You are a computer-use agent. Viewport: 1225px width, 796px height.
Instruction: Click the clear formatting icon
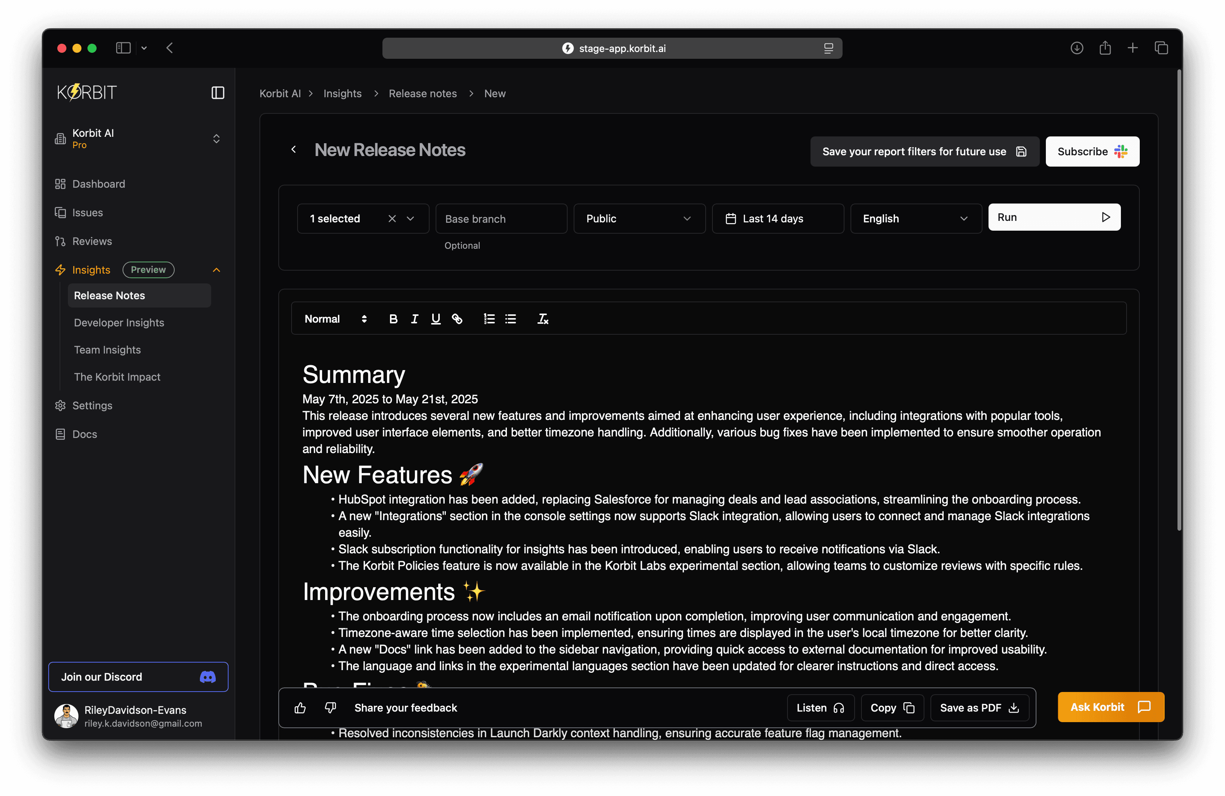[543, 319]
